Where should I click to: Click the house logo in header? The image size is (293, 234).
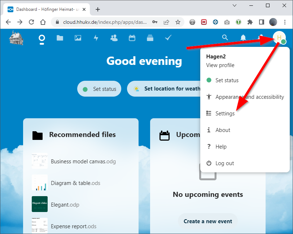pyautogui.click(x=16, y=38)
